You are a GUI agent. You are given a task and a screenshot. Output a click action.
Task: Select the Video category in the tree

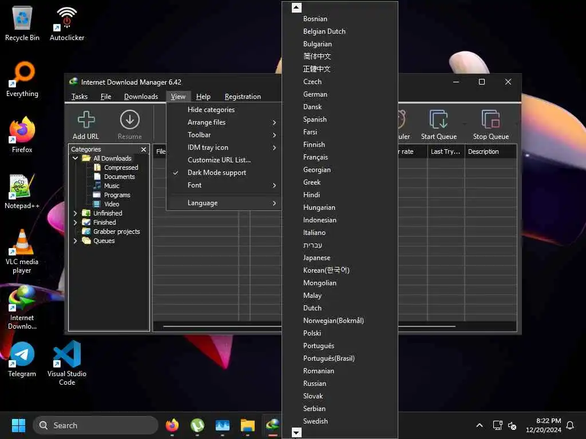coord(112,204)
